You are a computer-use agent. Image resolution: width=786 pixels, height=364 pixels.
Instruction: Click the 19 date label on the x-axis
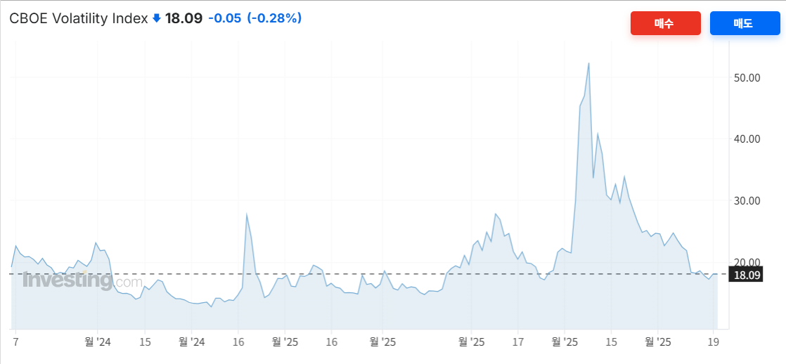(714, 342)
